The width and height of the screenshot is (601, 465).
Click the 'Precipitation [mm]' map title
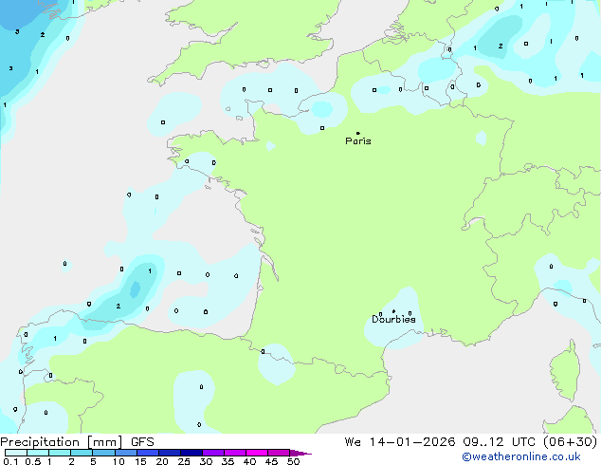coord(62,442)
